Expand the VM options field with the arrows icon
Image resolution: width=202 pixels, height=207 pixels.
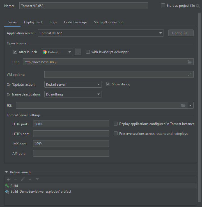(x=190, y=74)
